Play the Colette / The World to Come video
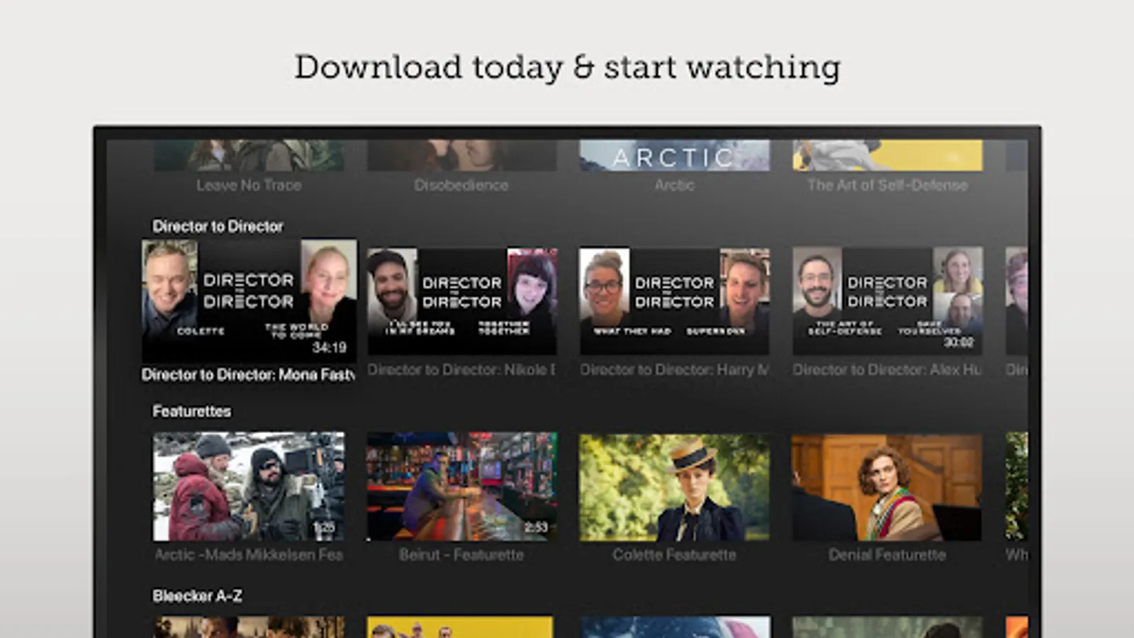 (x=249, y=301)
